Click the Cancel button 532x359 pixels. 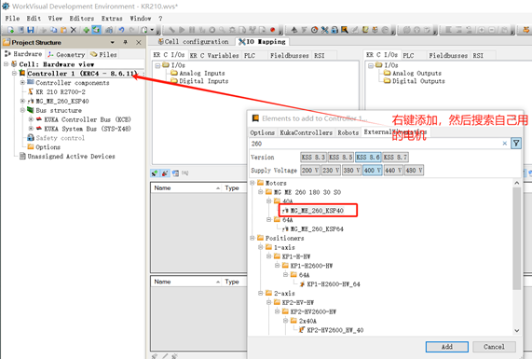(494, 347)
